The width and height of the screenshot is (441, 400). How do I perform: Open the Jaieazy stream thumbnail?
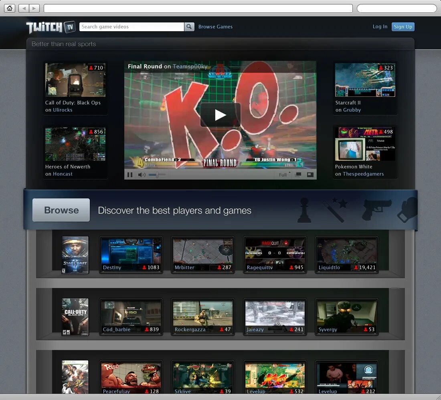click(275, 317)
